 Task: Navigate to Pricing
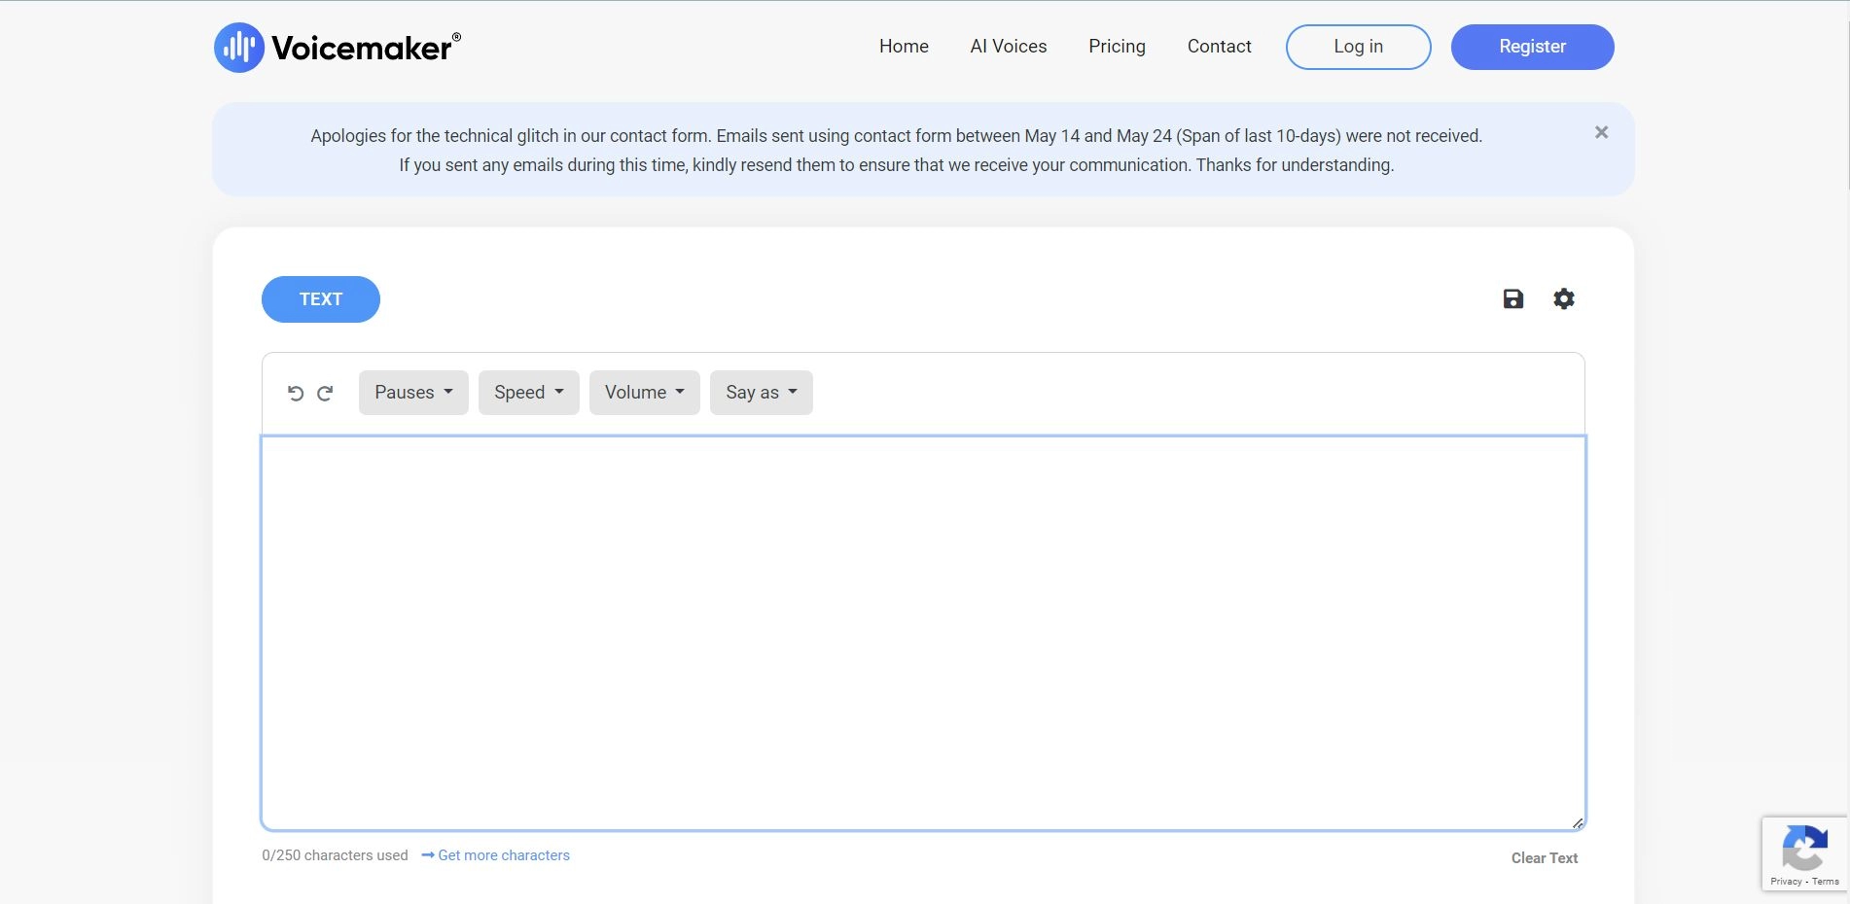coord(1117,47)
